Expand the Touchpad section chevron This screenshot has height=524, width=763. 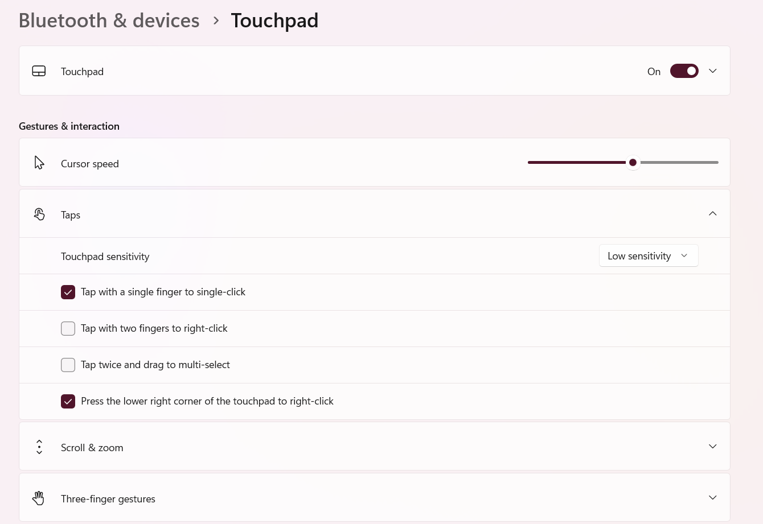[712, 71]
